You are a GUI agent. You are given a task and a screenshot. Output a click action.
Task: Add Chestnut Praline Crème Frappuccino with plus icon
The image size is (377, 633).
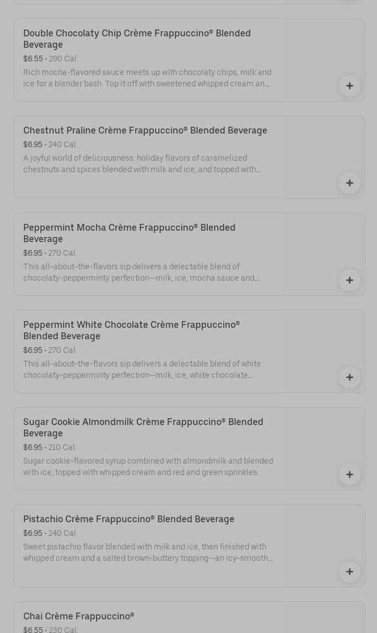[x=349, y=183]
